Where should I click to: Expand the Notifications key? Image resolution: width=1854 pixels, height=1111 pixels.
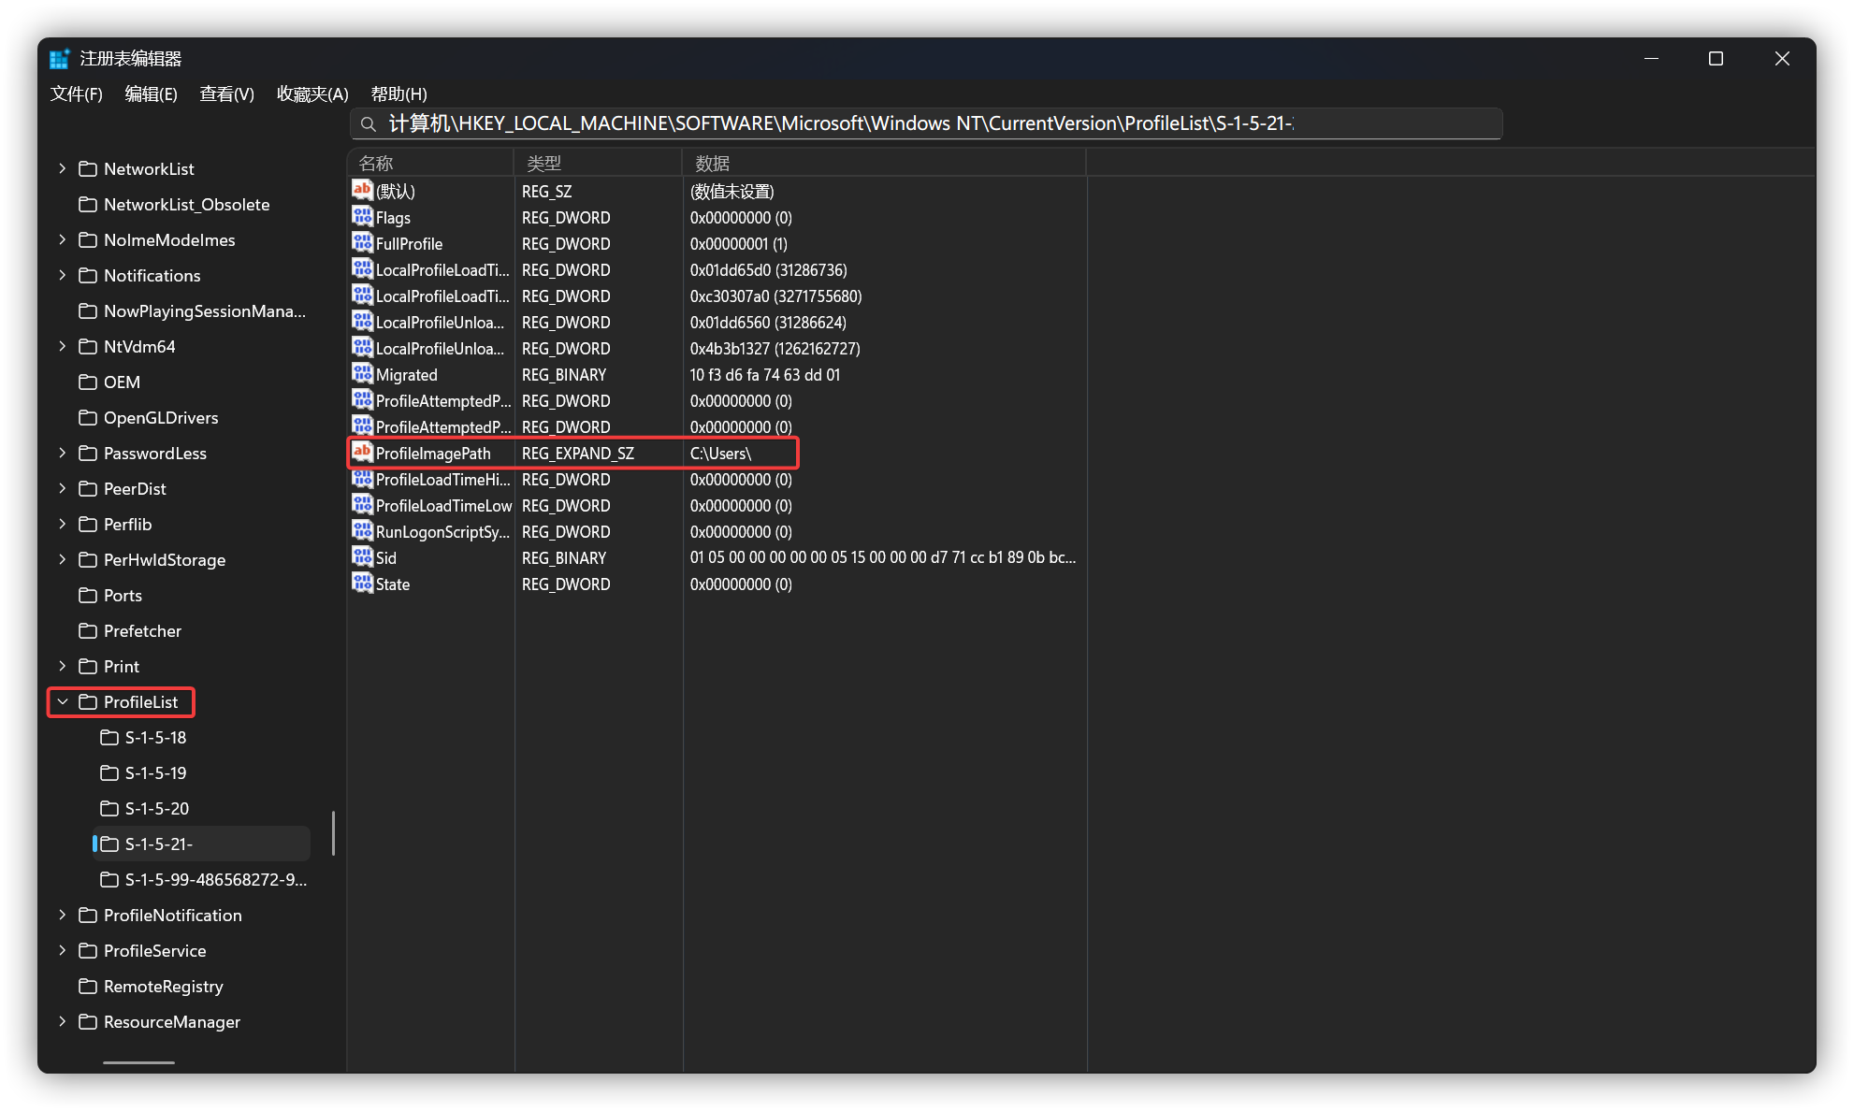pyautogui.click(x=63, y=275)
